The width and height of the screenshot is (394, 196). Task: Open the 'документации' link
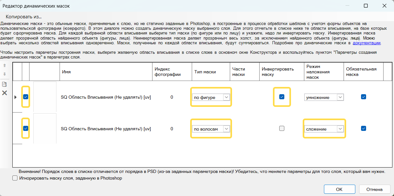point(366,43)
